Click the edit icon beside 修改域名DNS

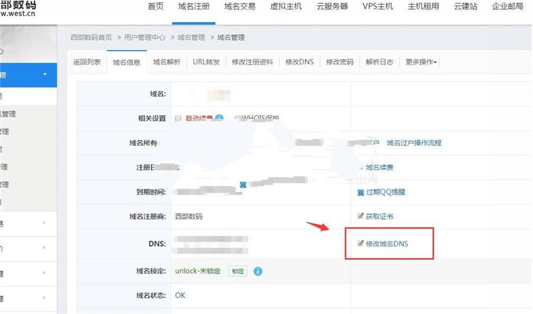tap(360, 243)
